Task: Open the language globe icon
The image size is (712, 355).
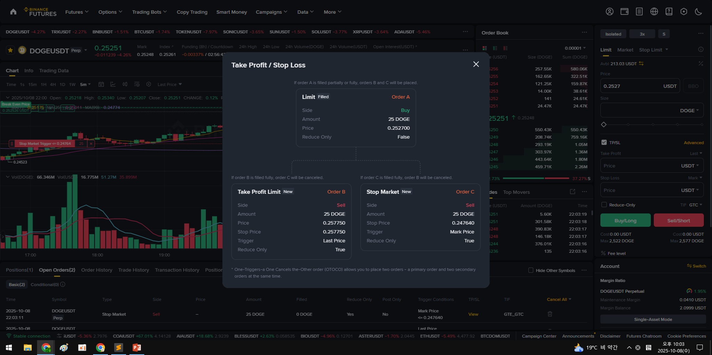Action: pyautogui.click(x=654, y=12)
